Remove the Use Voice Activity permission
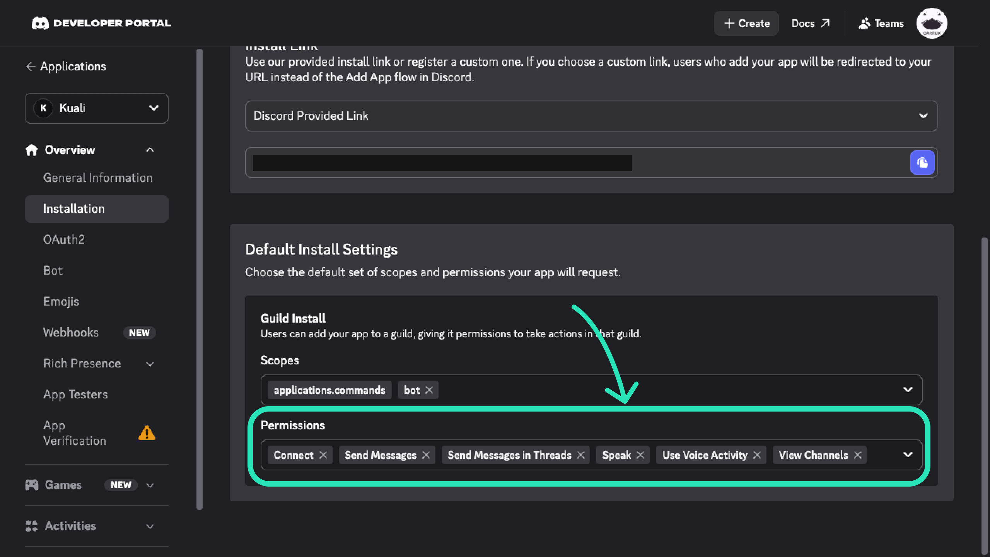The height and width of the screenshot is (557, 990). [757, 455]
